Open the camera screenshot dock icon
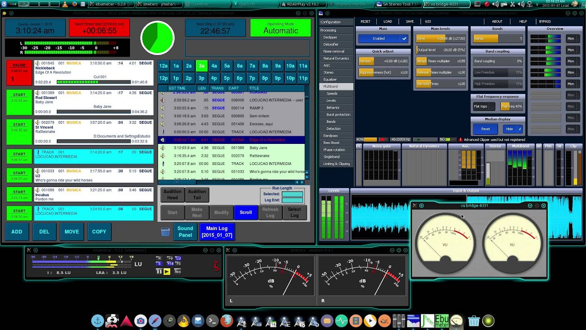Screen dimensions: 586x330 tap(141, 321)
